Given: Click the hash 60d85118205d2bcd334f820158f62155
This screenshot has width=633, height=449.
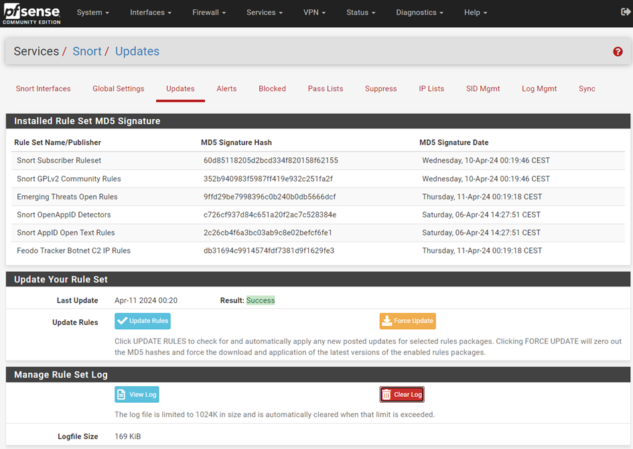Looking at the screenshot, I should [271, 161].
